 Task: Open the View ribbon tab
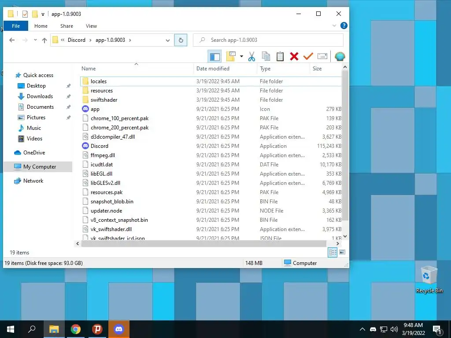tap(91, 26)
